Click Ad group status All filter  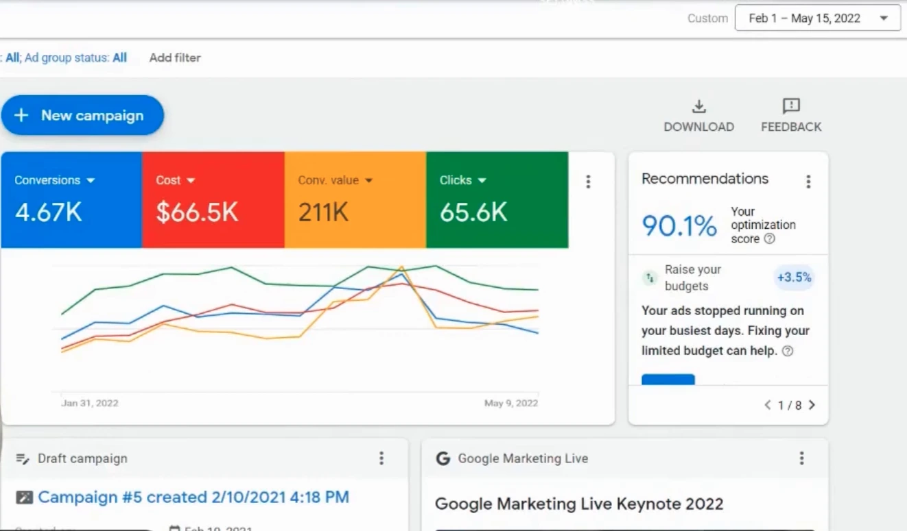(76, 58)
